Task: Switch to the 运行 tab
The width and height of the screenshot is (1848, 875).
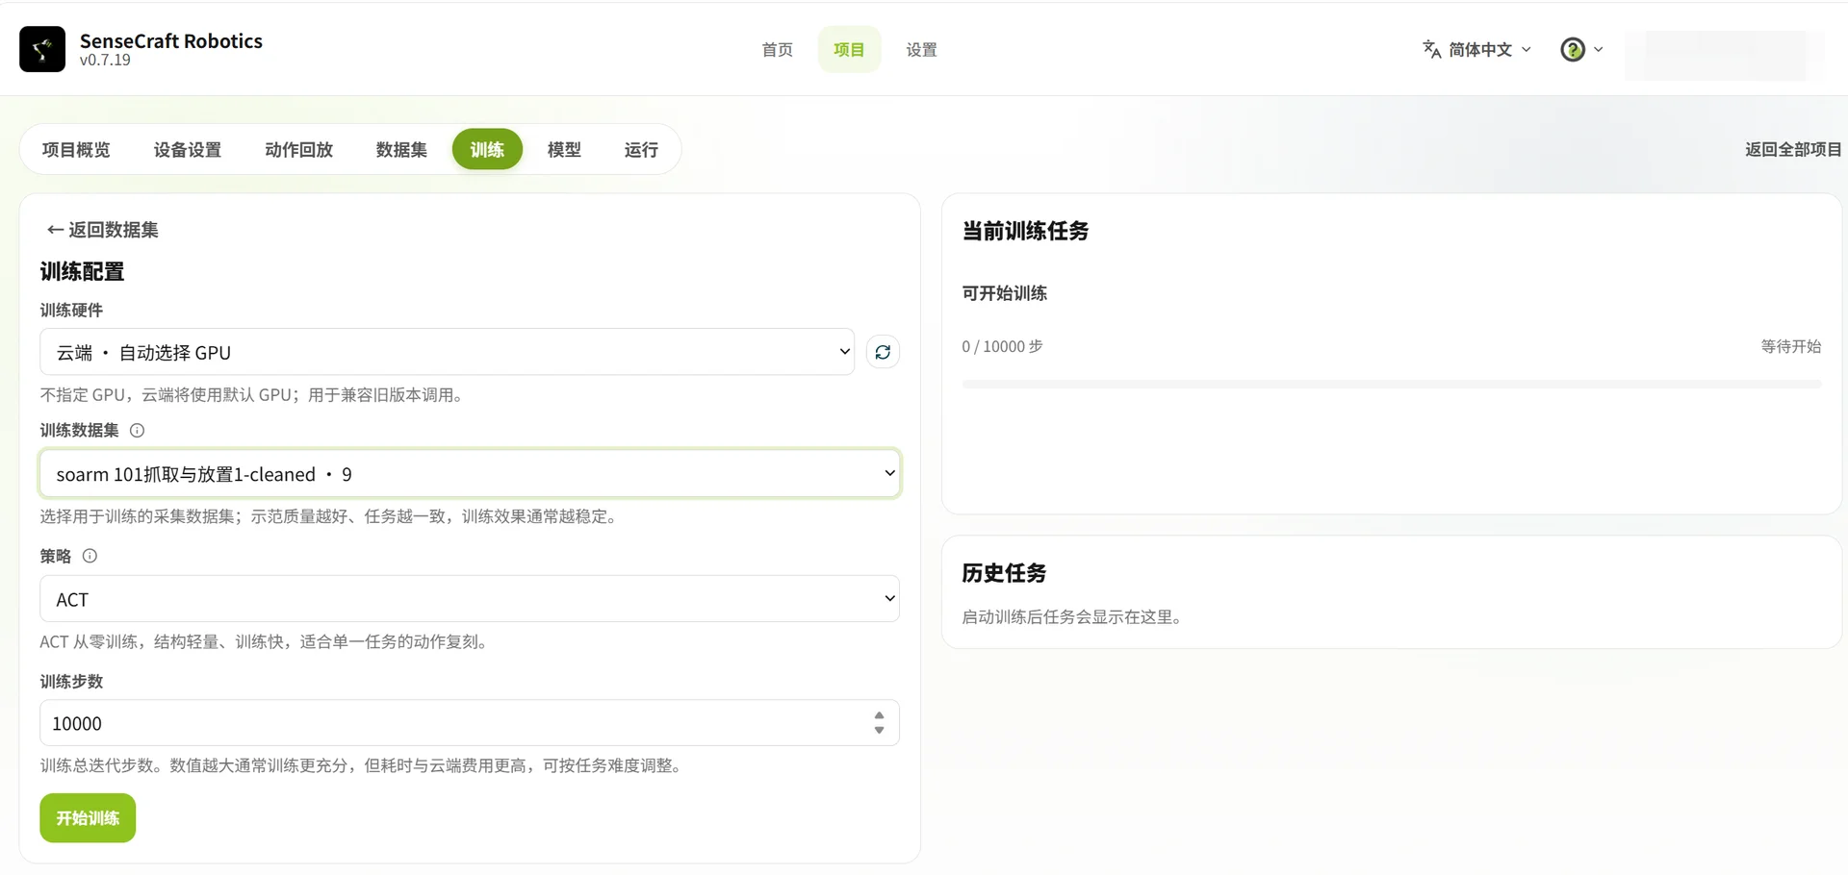Action: (641, 150)
